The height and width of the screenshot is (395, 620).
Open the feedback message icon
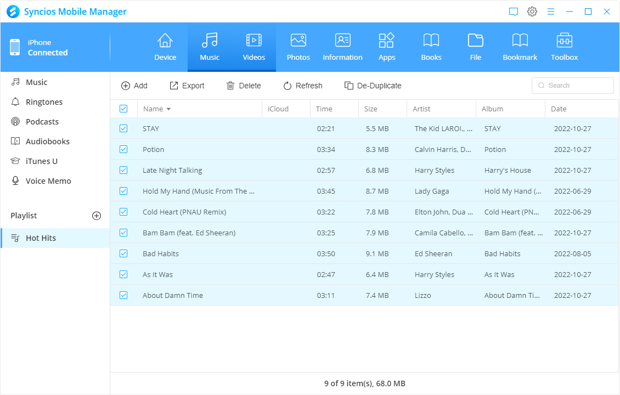(x=513, y=12)
